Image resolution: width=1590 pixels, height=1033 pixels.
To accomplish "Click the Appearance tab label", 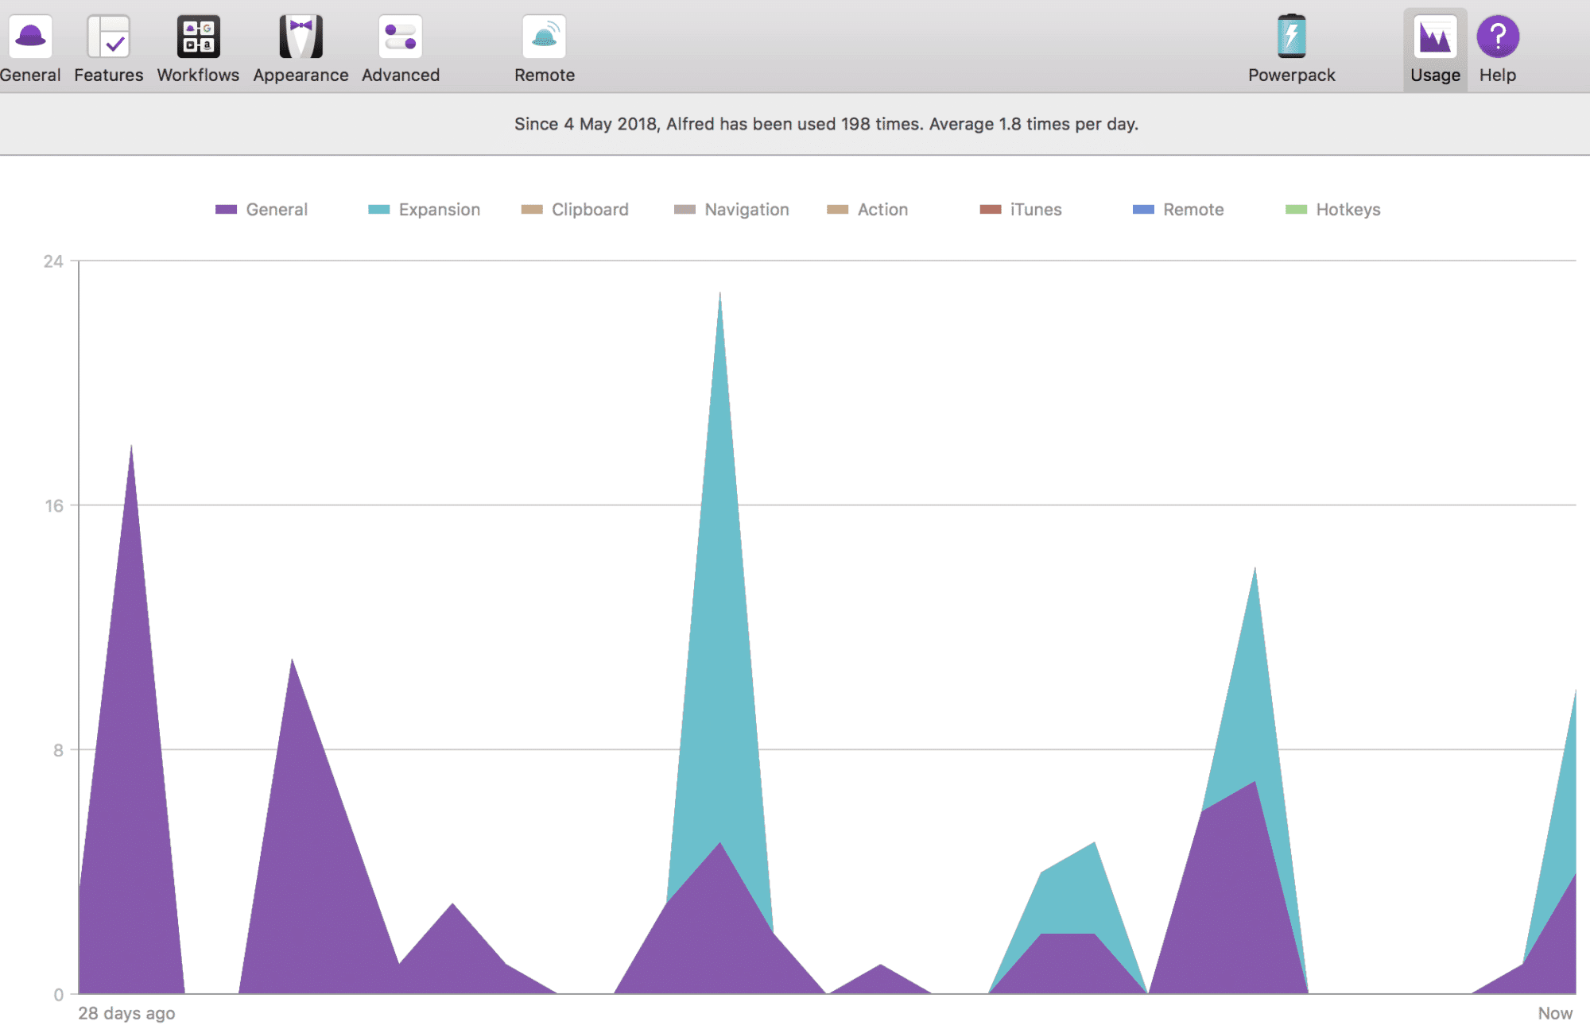I will (301, 75).
